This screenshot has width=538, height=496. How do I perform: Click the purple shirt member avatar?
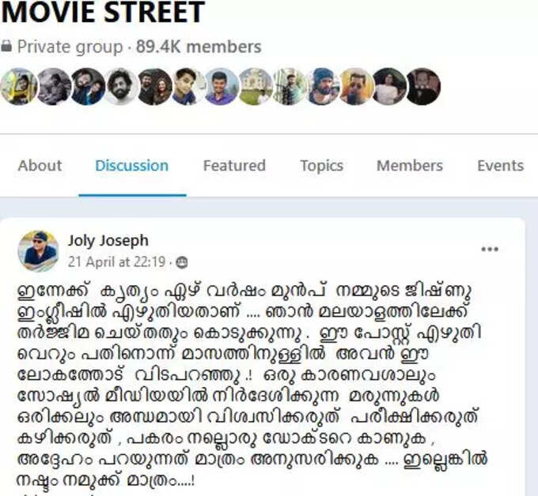point(222,87)
